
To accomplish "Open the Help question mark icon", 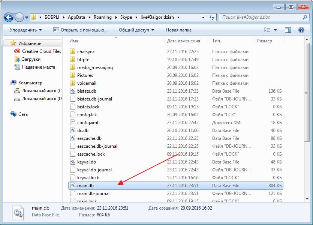I will point(301,30).
